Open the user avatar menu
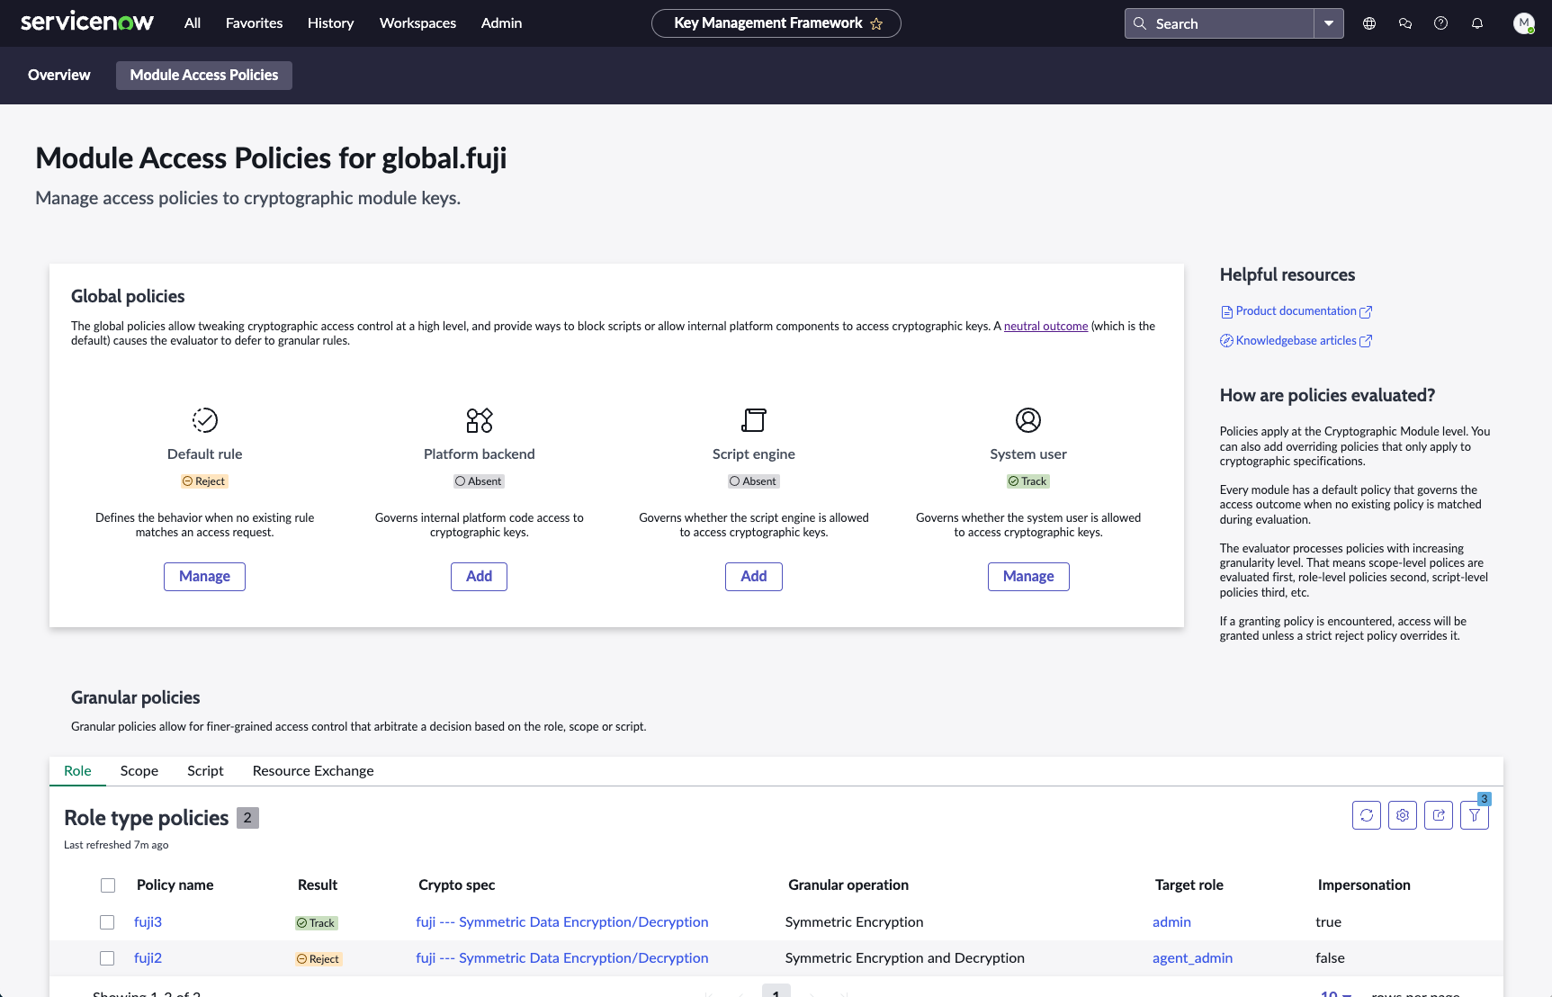1552x997 pixels. pos(1523,23)
